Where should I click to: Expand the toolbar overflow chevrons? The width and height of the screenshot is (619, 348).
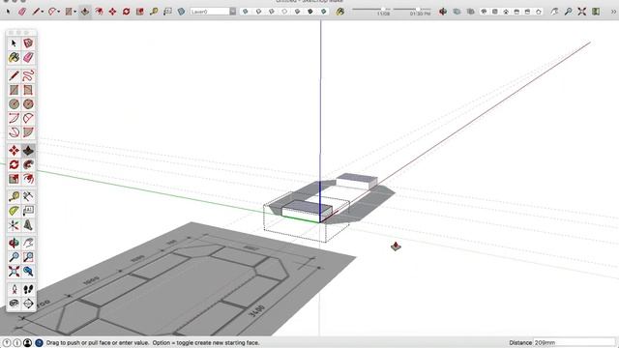pos(613,12)
